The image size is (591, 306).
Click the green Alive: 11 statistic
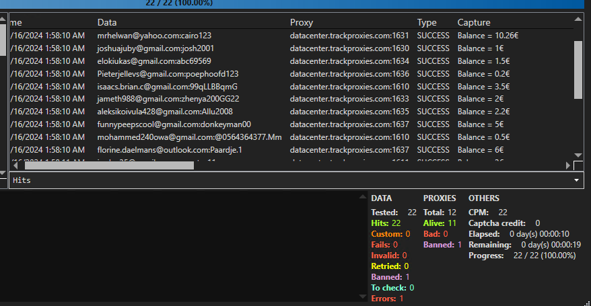(x=440, y=223)
